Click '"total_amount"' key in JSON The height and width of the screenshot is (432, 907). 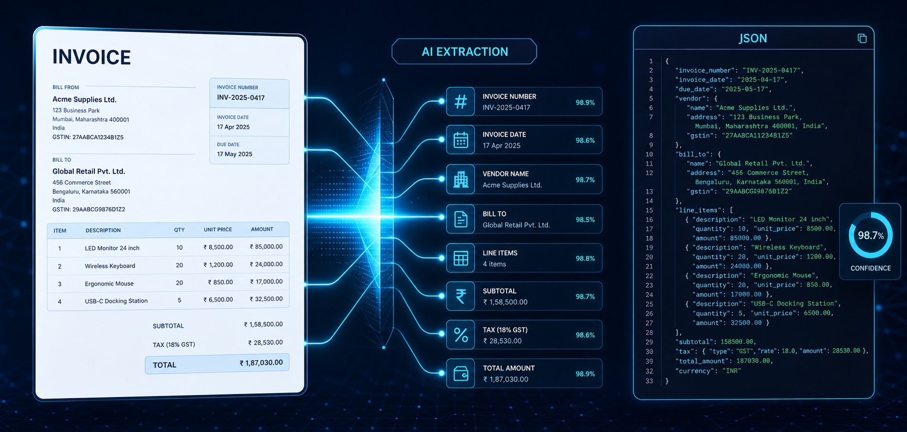click(x=701, y=361)
